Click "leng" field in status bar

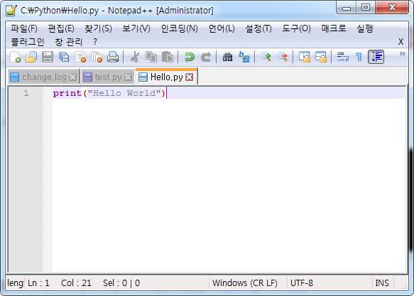pos(16,283)
